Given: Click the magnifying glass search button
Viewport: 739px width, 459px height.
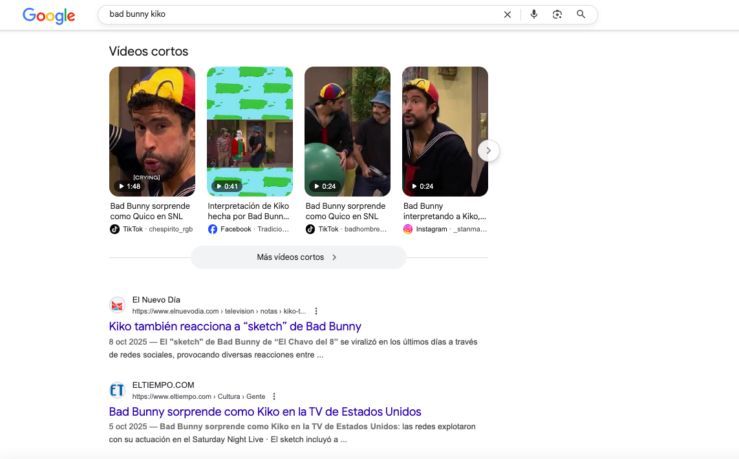Looking at the screenshot, I should (x=581, y=14).
